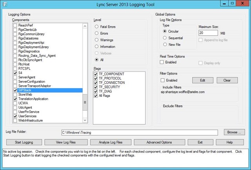This screenshot has height=170, width=251.
Task: Open the Help button
Action: (230, 142)
